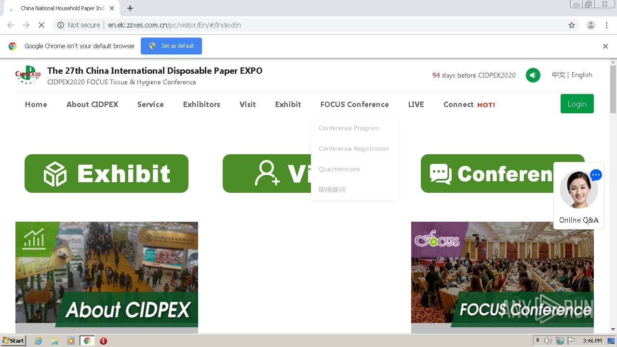Switch language to English
The height and width of the screenshot is (347, 617).
tap(582, 75)
